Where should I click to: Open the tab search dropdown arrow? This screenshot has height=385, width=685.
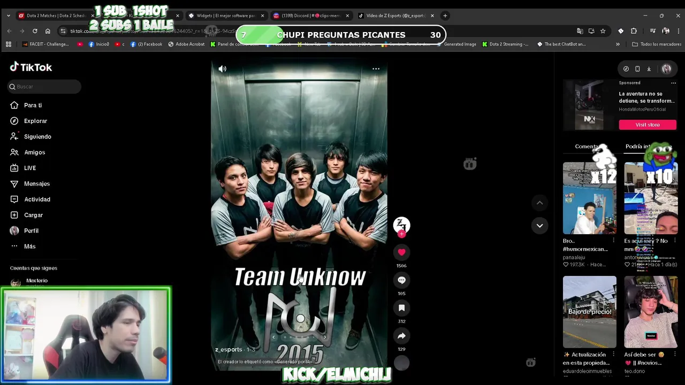(8, 16)
